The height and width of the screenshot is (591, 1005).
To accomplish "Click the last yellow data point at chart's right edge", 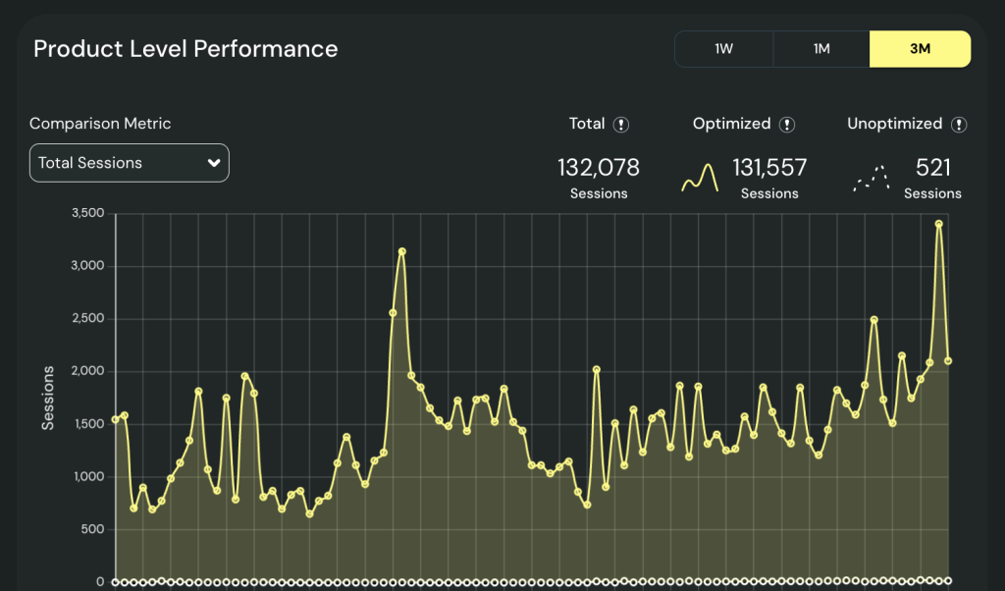I will 948,361.
